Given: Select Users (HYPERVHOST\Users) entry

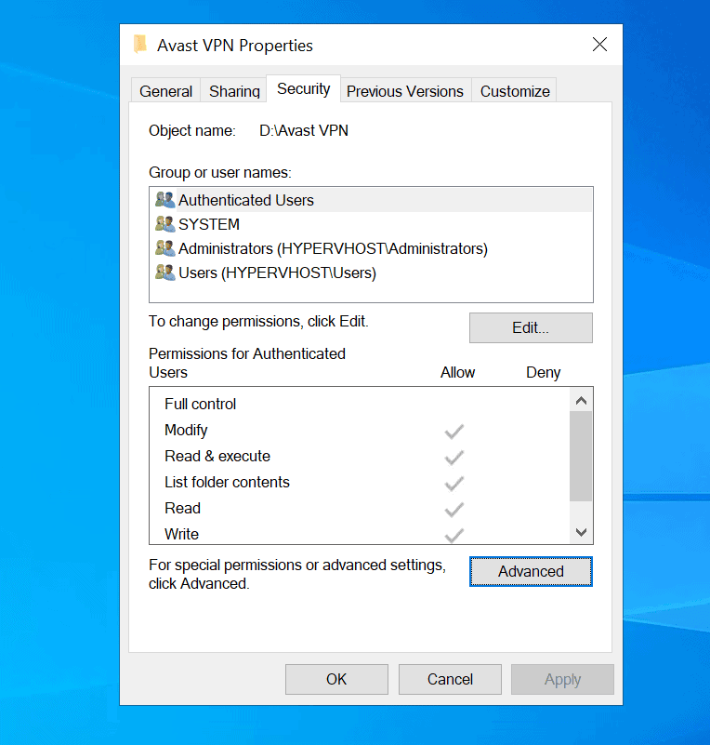Looking at the screenshot, I should point(371,273).
